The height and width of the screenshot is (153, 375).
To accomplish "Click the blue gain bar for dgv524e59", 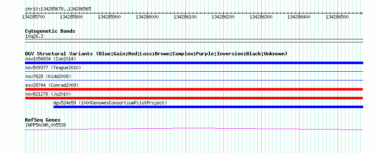I will 208,107.
